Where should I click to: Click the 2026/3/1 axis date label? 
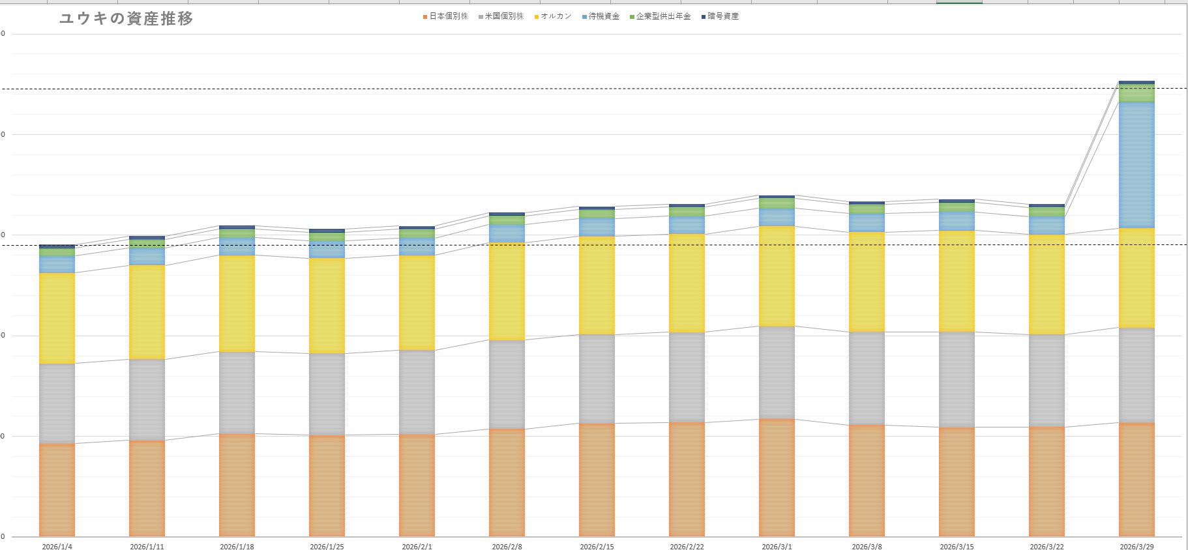777,546
